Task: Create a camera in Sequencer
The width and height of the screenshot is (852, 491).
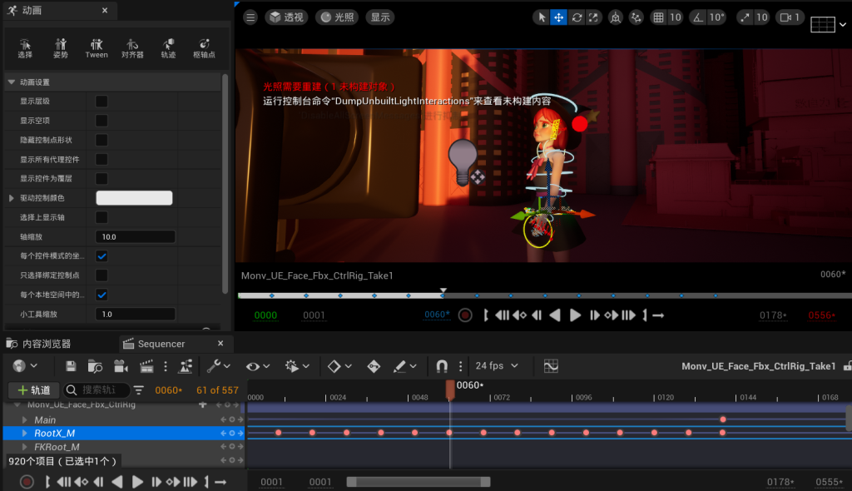Action: point(121,366)
